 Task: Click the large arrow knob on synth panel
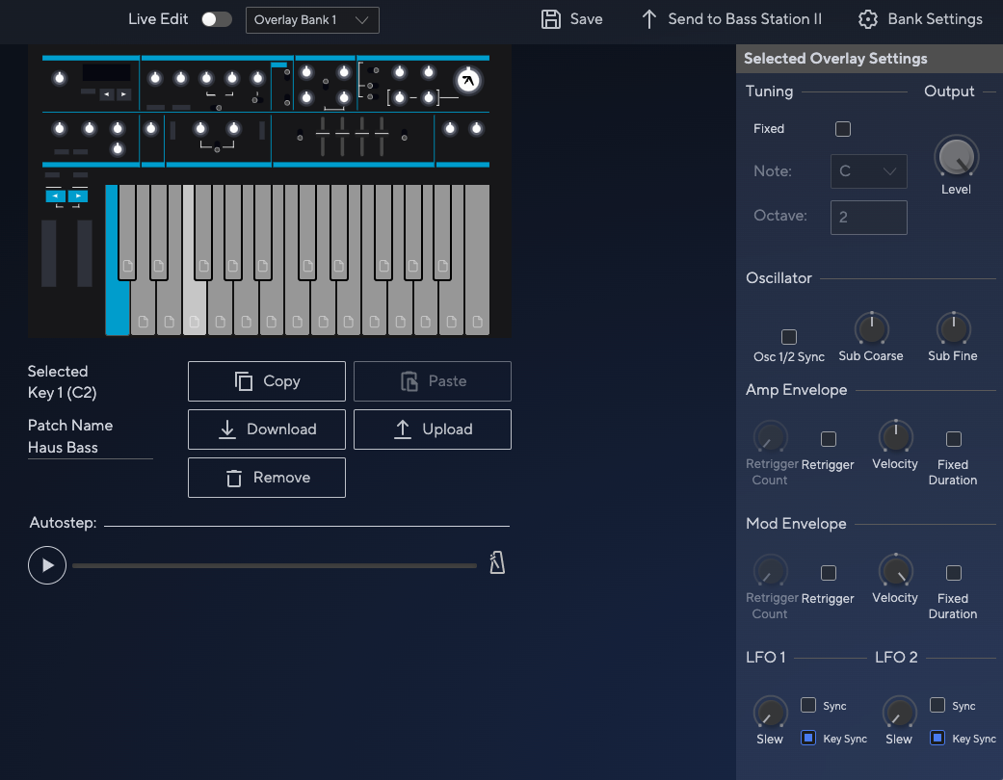point(468,81)
